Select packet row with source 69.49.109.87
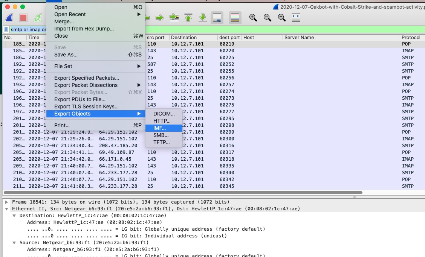The width and height of the screenshot is (425, 257). coord(214,152)
